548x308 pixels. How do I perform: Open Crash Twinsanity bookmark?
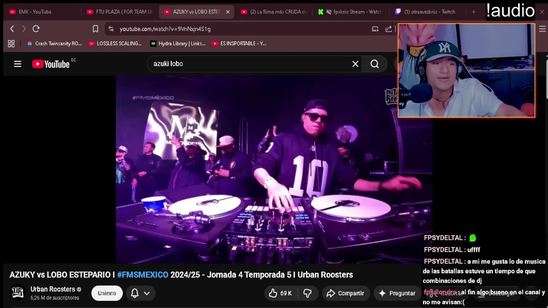[54, 43]
